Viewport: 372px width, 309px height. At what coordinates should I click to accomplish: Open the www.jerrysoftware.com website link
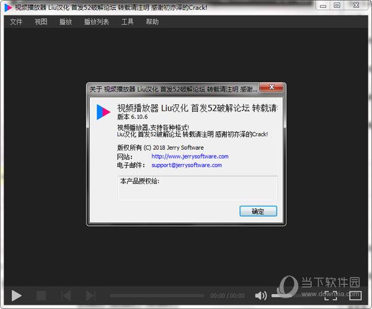190,157
